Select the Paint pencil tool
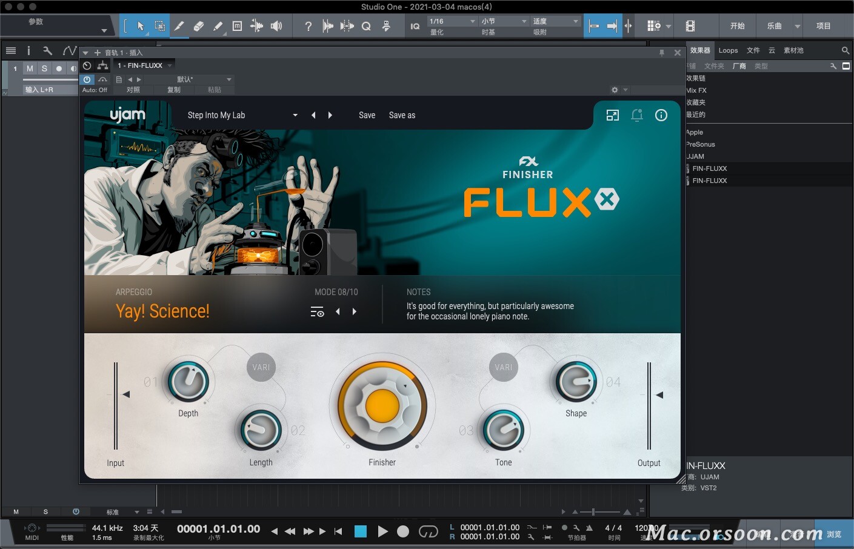The height and width of the screenshot is (549, 854). [x=218, y=26]
